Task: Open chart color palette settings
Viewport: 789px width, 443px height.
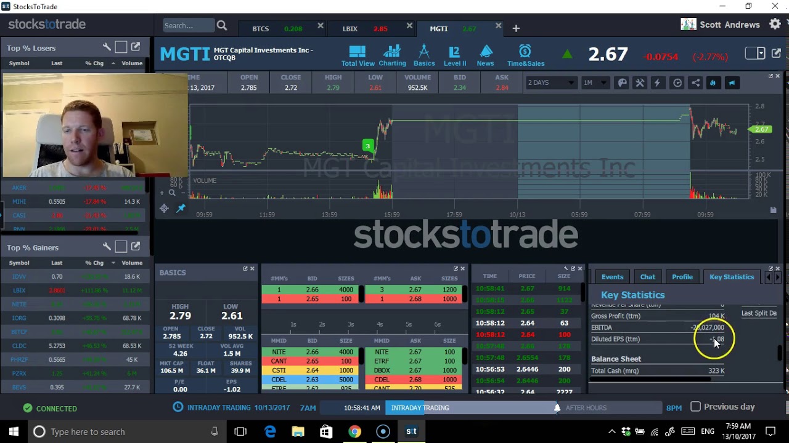Action: click(x=622, y=83)
